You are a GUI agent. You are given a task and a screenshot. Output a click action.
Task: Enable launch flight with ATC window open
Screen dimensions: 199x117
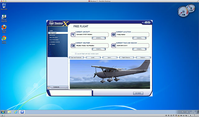click(76, 54)
